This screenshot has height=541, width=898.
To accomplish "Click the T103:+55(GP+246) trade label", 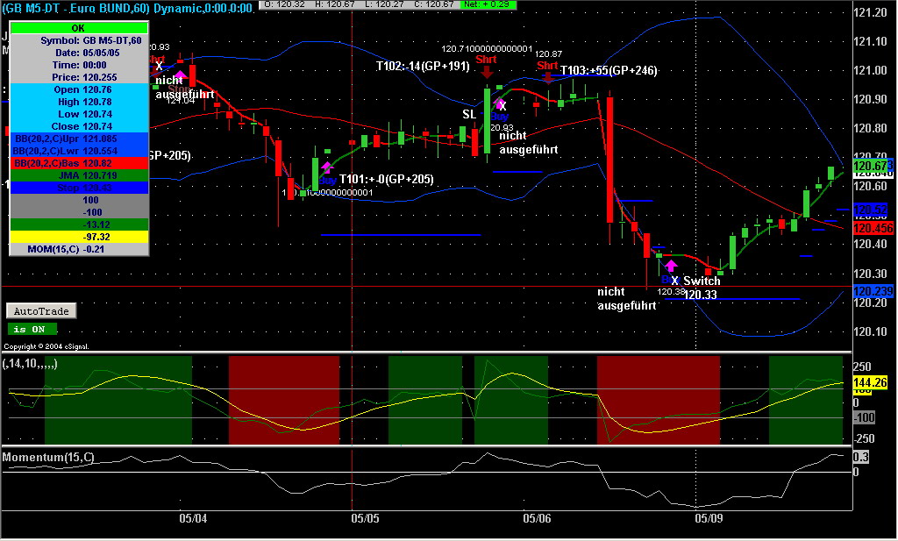I will click(609, 70).
